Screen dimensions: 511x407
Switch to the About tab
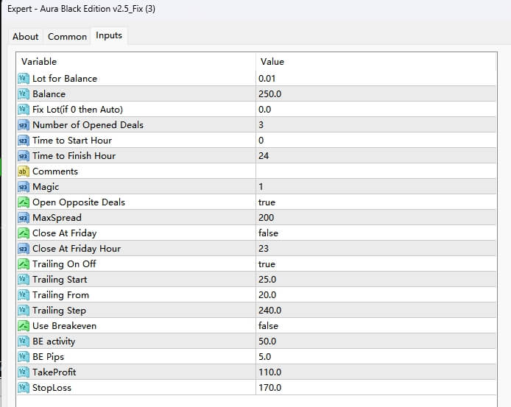(26, 36)
